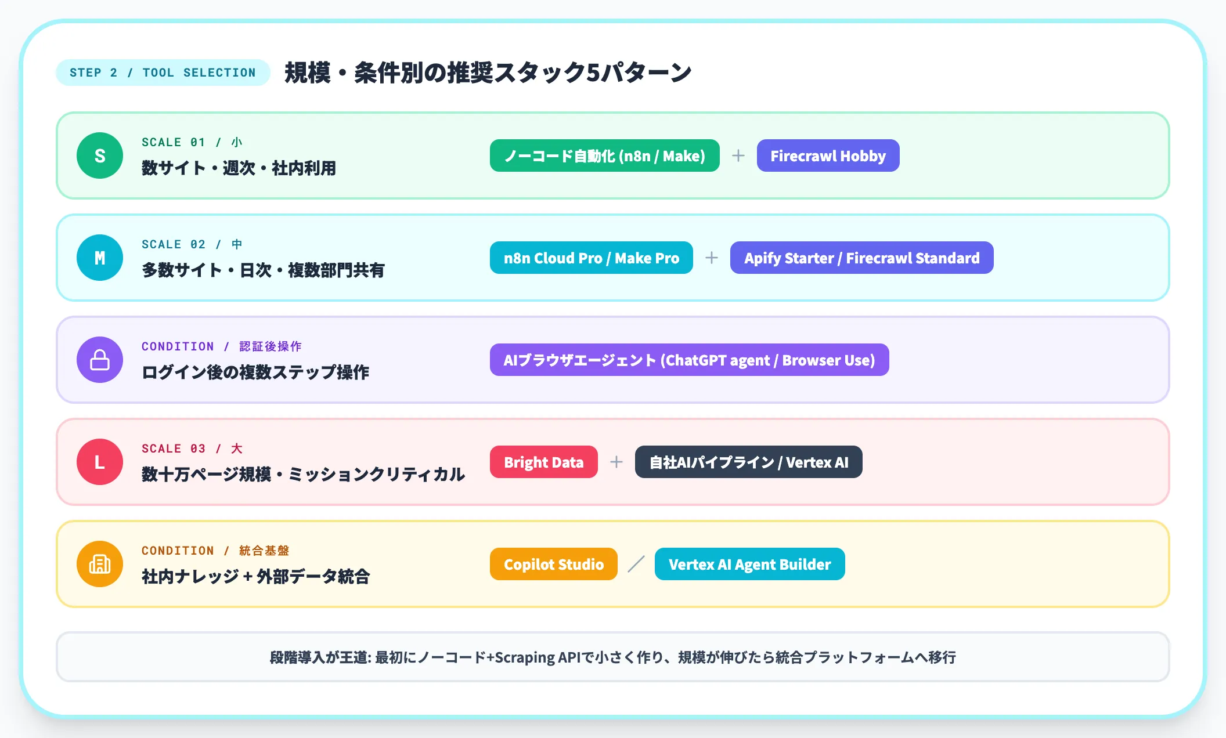Click the orange building icon
The width and height of the screenshot is (1226, 738).
100,564
